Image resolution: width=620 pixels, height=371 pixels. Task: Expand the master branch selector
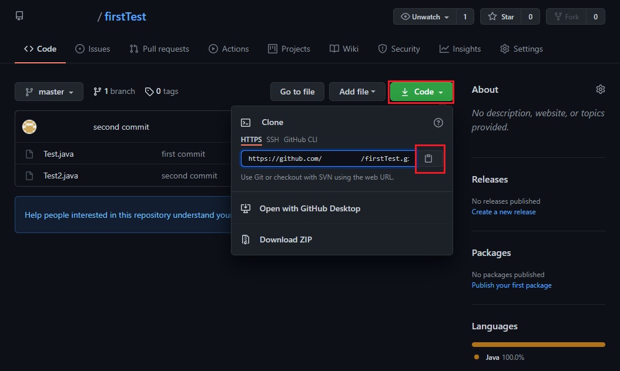[49, 92]
